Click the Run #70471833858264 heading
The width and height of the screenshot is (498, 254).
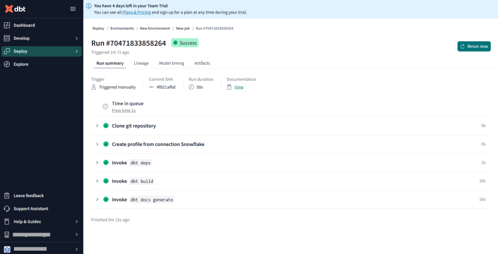(128, 43)
